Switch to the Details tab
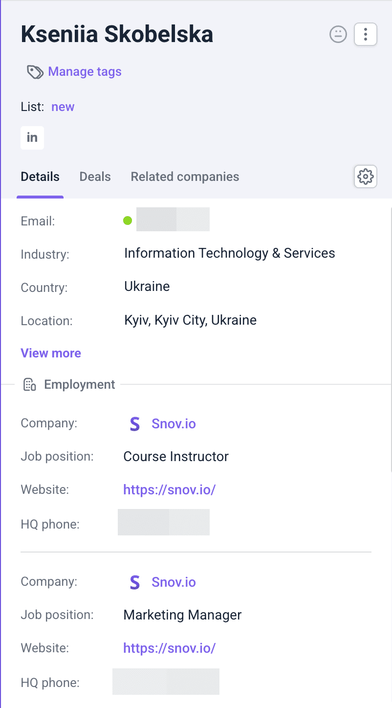The width and height of the screenshot is (392, 708). click(x=40, y=177)
